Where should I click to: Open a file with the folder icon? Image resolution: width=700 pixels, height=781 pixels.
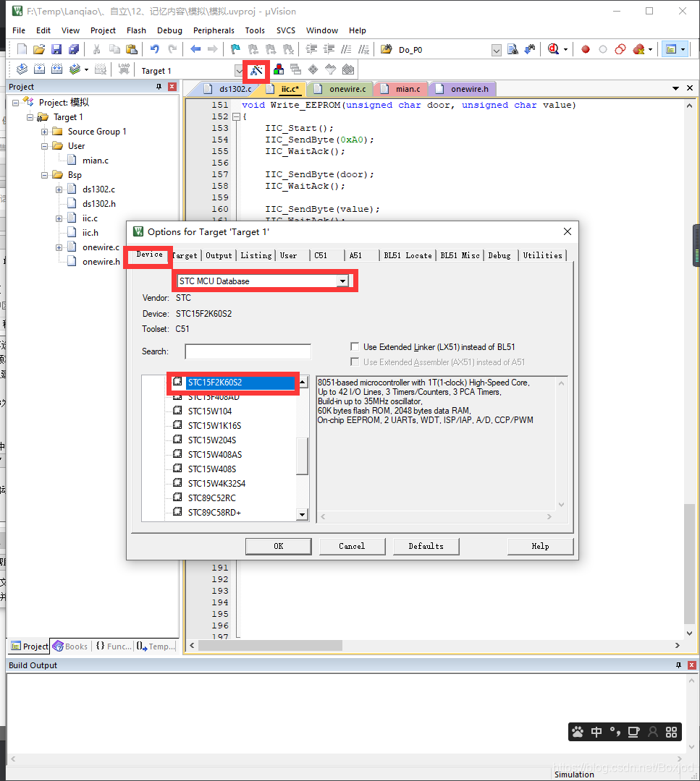[39, 49]
